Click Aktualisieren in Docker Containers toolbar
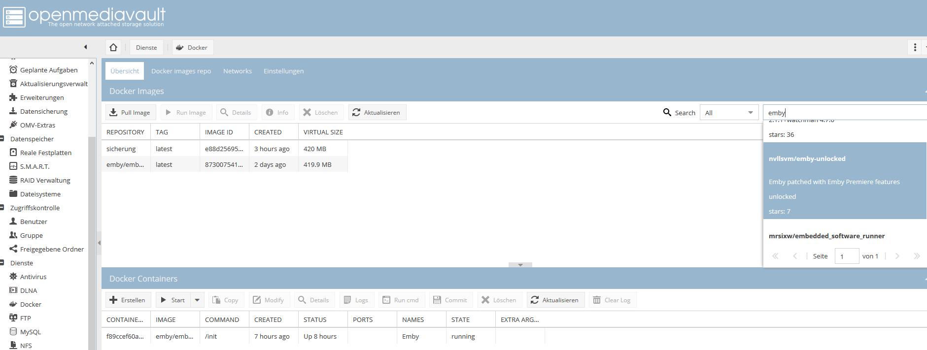Image resolution: width=927 pixels, height=350 pixels. coord(555,300)
